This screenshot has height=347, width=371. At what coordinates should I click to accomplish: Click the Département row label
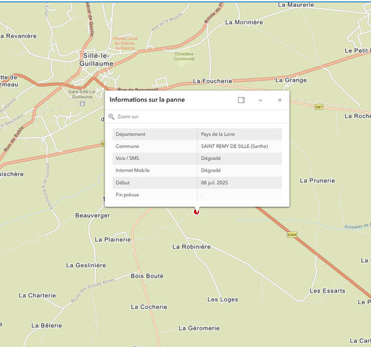pyautogui.click(x=130, y=134)
